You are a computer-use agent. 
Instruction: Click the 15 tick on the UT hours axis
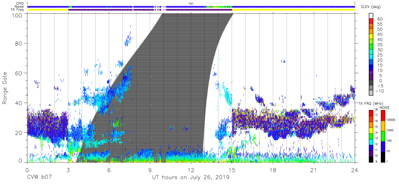point(232,170)
